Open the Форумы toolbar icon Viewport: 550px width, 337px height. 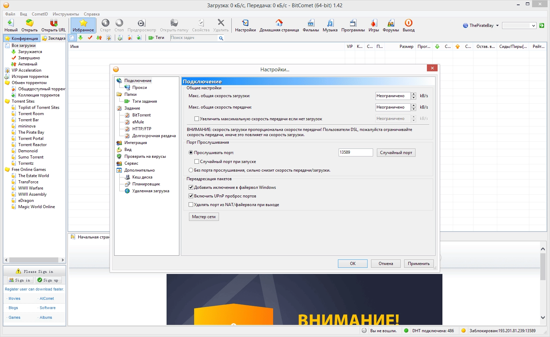(391, 25)
